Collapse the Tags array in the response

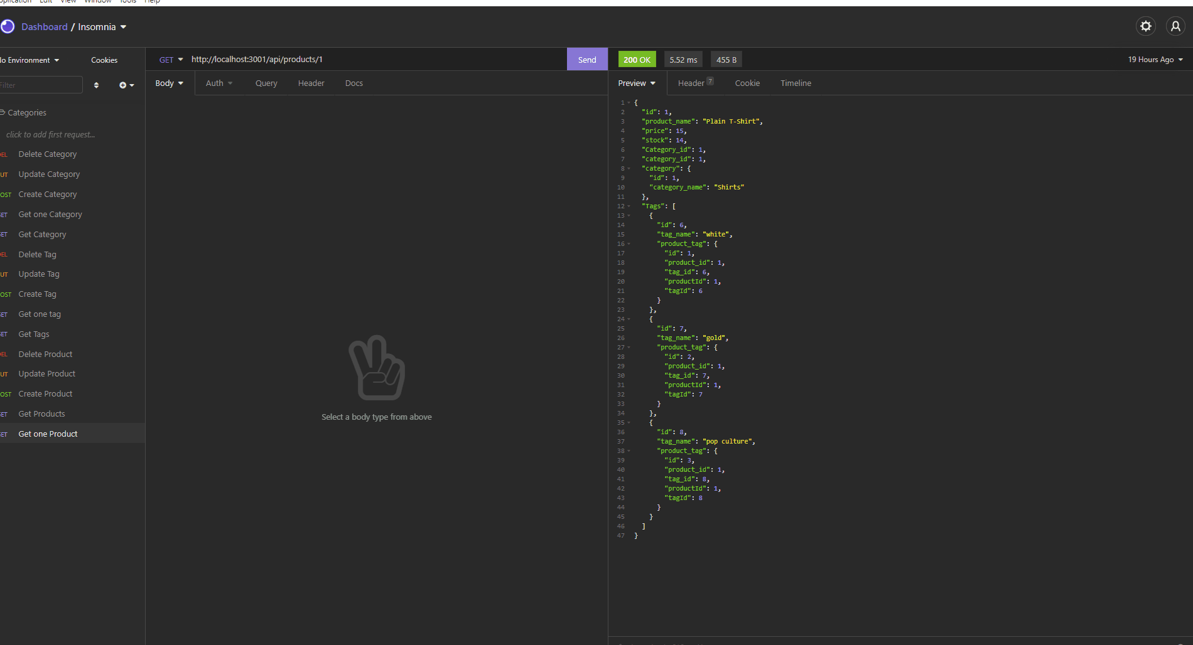click(629, 206)
